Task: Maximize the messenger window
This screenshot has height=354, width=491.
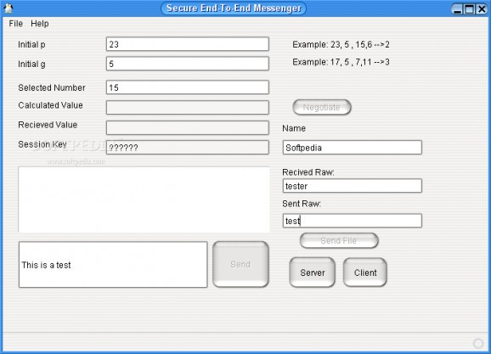Action: click(469, 9)
